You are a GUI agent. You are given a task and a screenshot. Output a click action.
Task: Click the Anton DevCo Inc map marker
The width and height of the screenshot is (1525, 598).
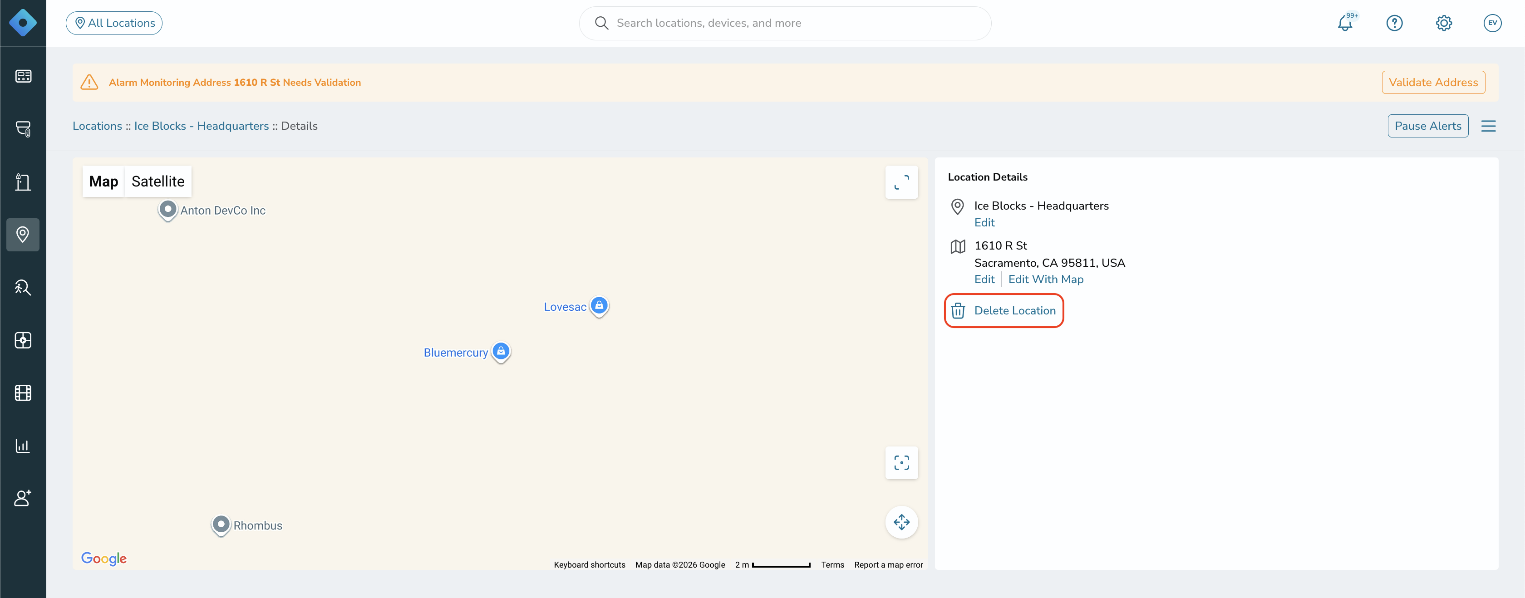coord(168,210)
